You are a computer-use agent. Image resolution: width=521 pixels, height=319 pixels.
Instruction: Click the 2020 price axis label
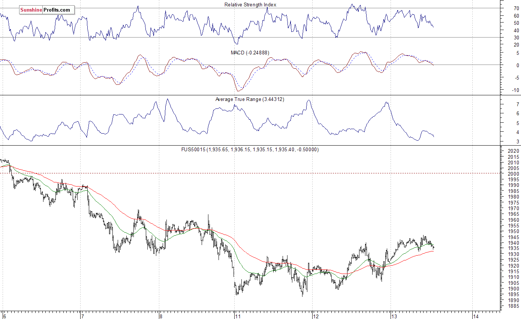[513, 151]
